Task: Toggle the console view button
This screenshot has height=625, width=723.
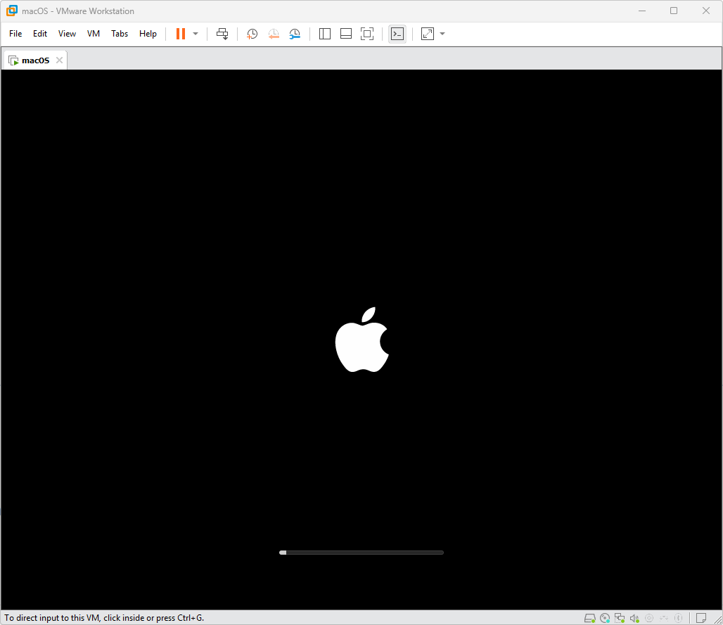Action: click(397, 34)
